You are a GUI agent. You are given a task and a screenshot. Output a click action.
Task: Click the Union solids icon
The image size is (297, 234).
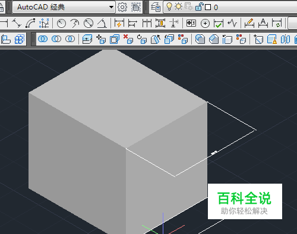pos(43,39)
